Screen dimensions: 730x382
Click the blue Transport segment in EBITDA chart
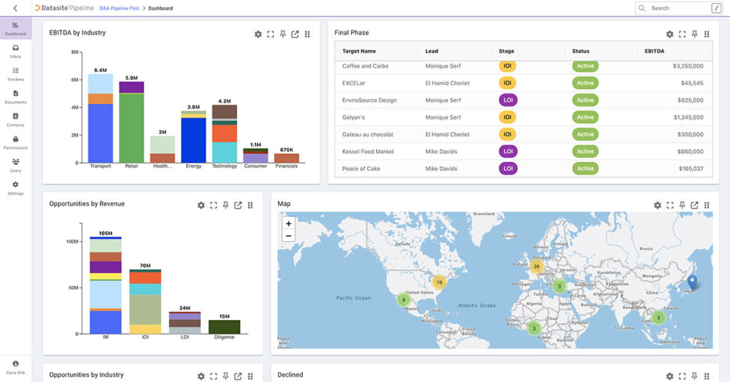tap(101, 133)
